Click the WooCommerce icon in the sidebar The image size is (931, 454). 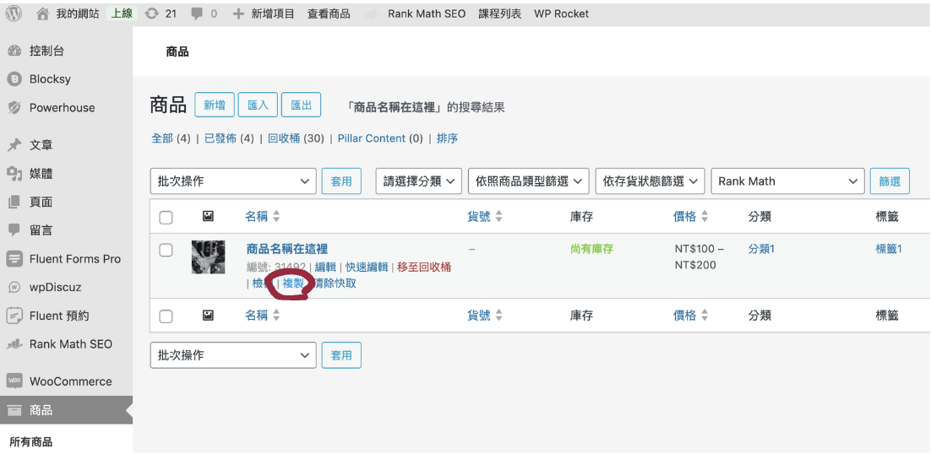14,381
